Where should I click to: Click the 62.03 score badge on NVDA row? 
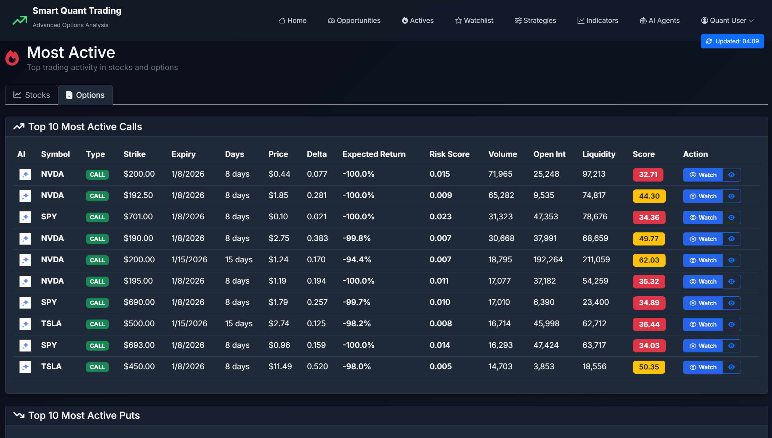click(x=649, y=260)
